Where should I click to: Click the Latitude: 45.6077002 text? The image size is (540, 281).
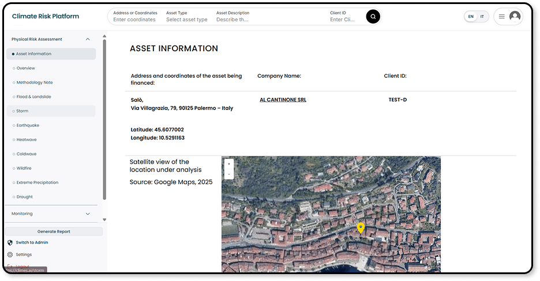pyautogui.click(x=157, y=130)
